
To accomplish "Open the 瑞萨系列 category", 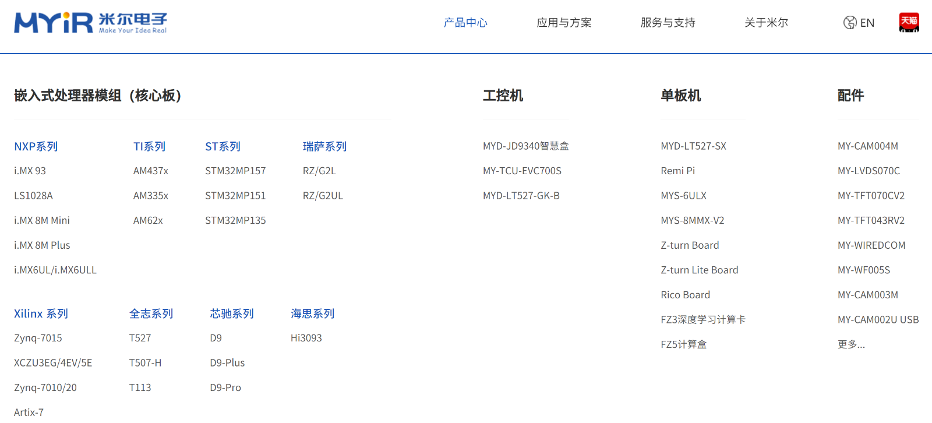I will coord(324,146).
